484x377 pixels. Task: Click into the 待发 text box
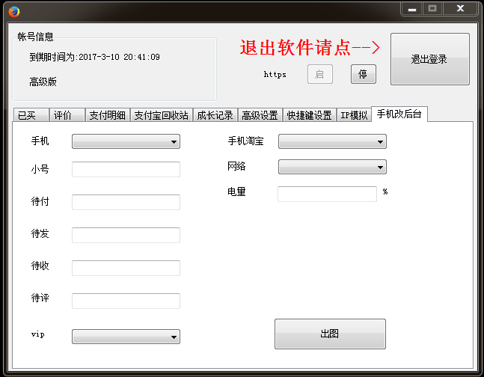pos(126,236)
